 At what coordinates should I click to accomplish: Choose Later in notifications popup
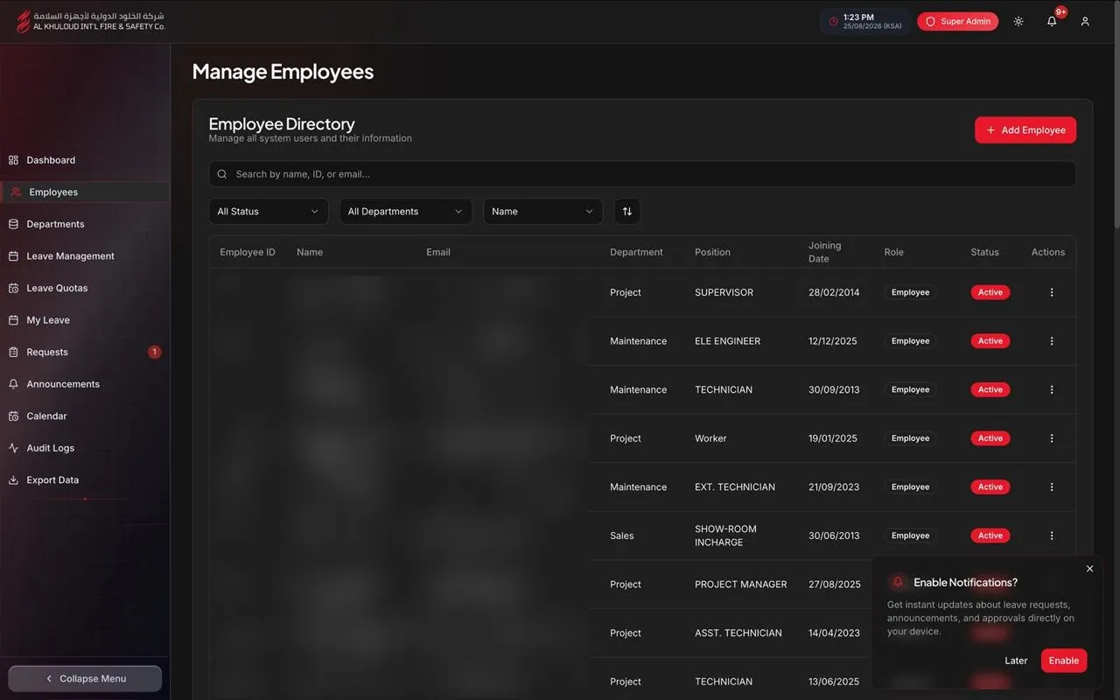1016,661
